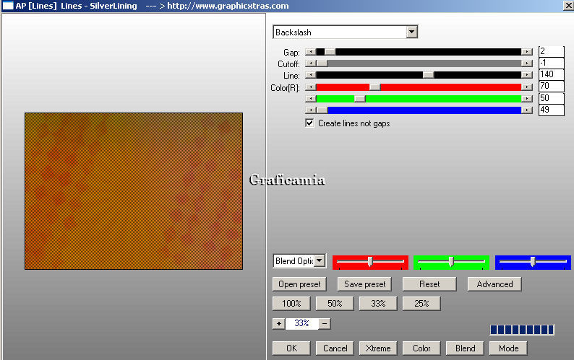Close the AP Lines SilverLining dialog
Viewport: 574px width, 360px height.
click(567, 6)
